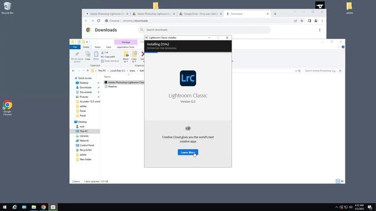376x211 pixels.
Task: Open the Windows Start menu
Action: click(5, 207)
